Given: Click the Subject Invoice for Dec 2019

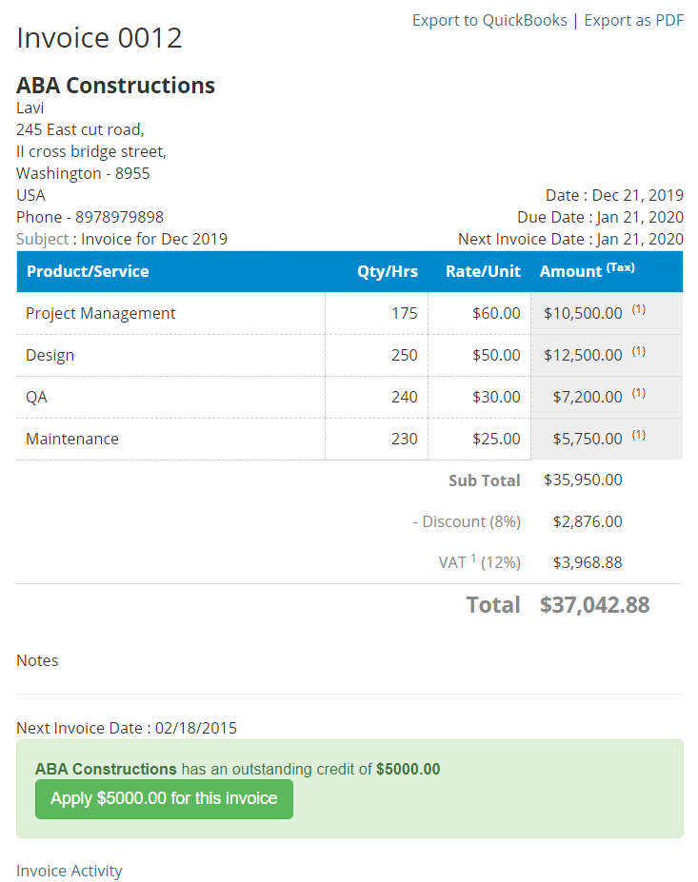Looking at the screenshot, I should click(x=122, y=239).
